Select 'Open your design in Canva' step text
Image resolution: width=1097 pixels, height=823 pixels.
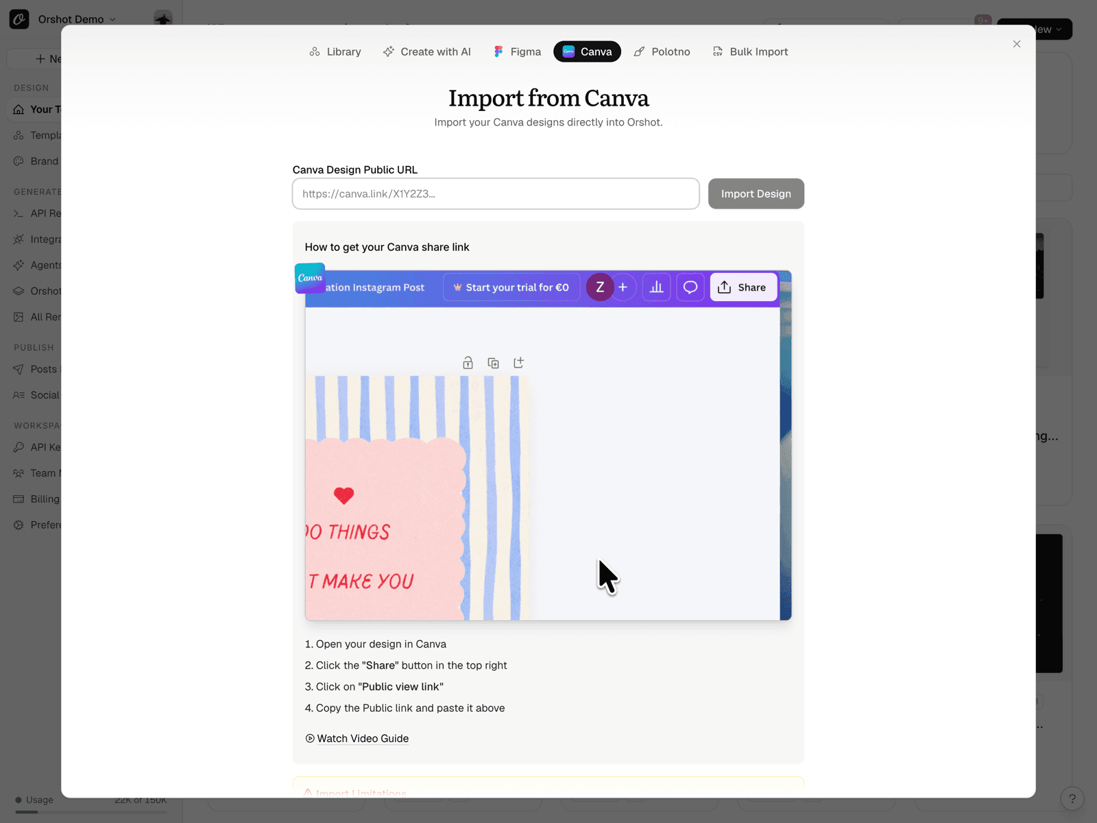coord(381,644)
